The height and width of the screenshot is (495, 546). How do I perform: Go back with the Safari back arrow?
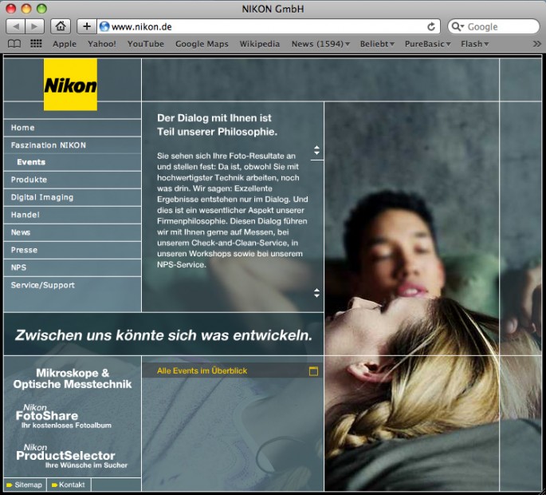[16, 26]
